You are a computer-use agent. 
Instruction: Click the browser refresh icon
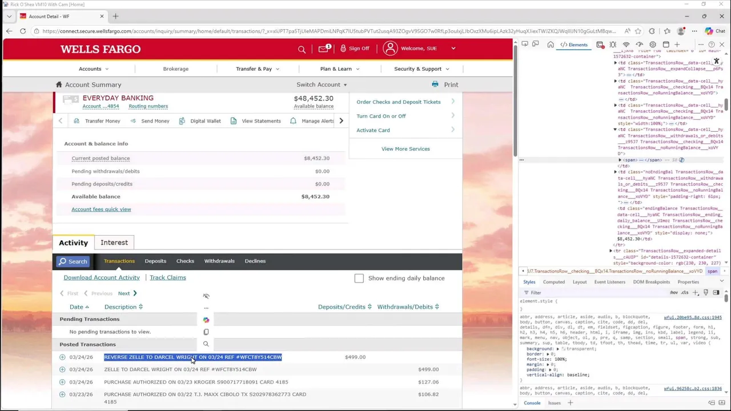click(23, 31)
